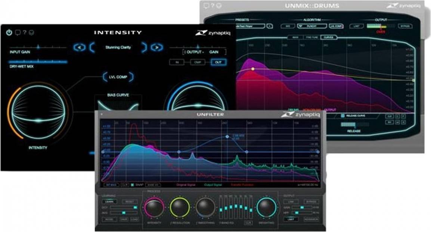This screenshot has width=431, height=232.
Task: Click the next-preset arrow button beside Unmix Drums presets
Action: pyautogui.click(x=270, y=26)
